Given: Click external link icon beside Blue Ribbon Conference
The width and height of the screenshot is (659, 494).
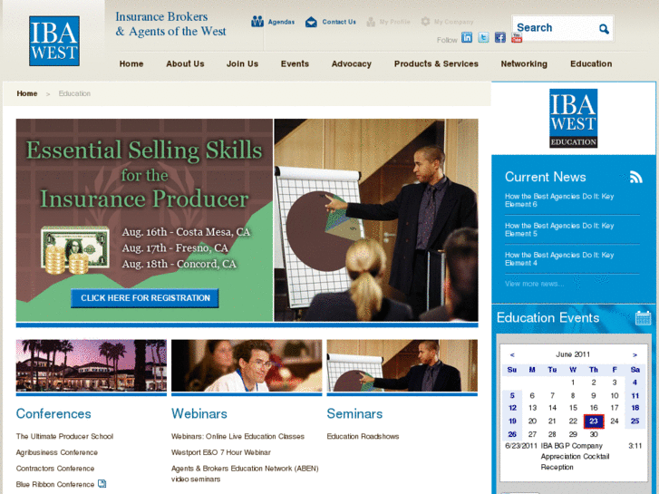Looking at the screenshot, I should (102, 483).
